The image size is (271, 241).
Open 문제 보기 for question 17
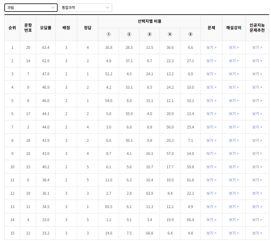[x=211, y=114]
